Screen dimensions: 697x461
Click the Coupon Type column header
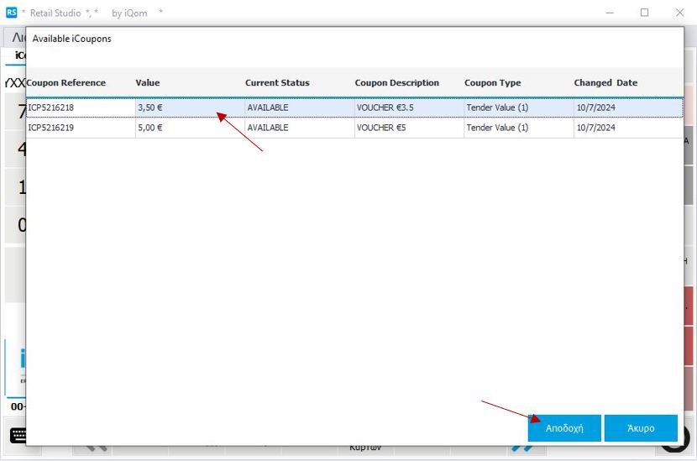click(x=492, y=83)
